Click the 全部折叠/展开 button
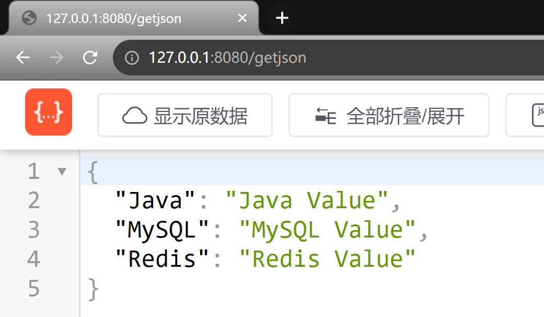The height and width of the screenshot is (317, 544). (389, 115)
